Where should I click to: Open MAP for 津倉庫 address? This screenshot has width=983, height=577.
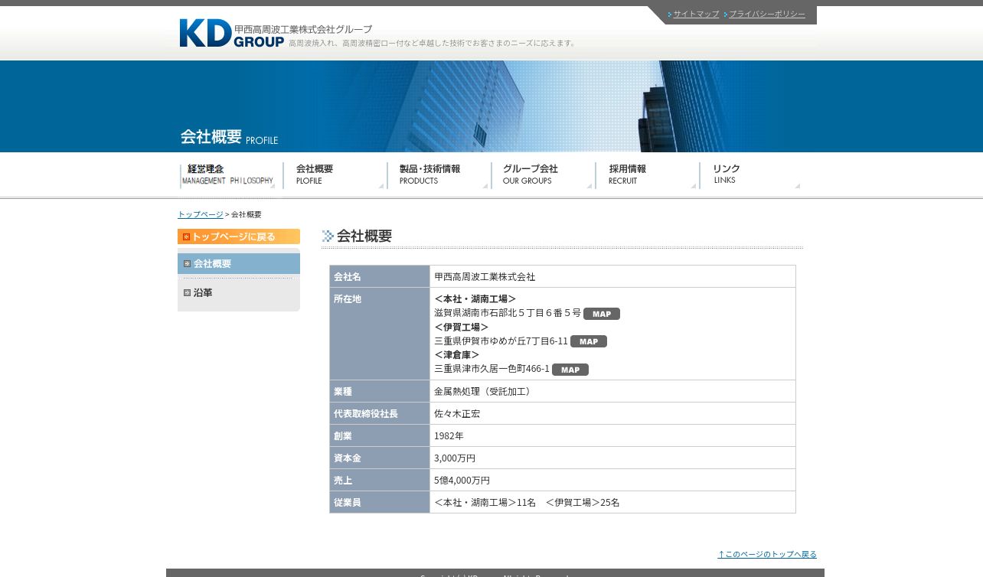point(570,370)
